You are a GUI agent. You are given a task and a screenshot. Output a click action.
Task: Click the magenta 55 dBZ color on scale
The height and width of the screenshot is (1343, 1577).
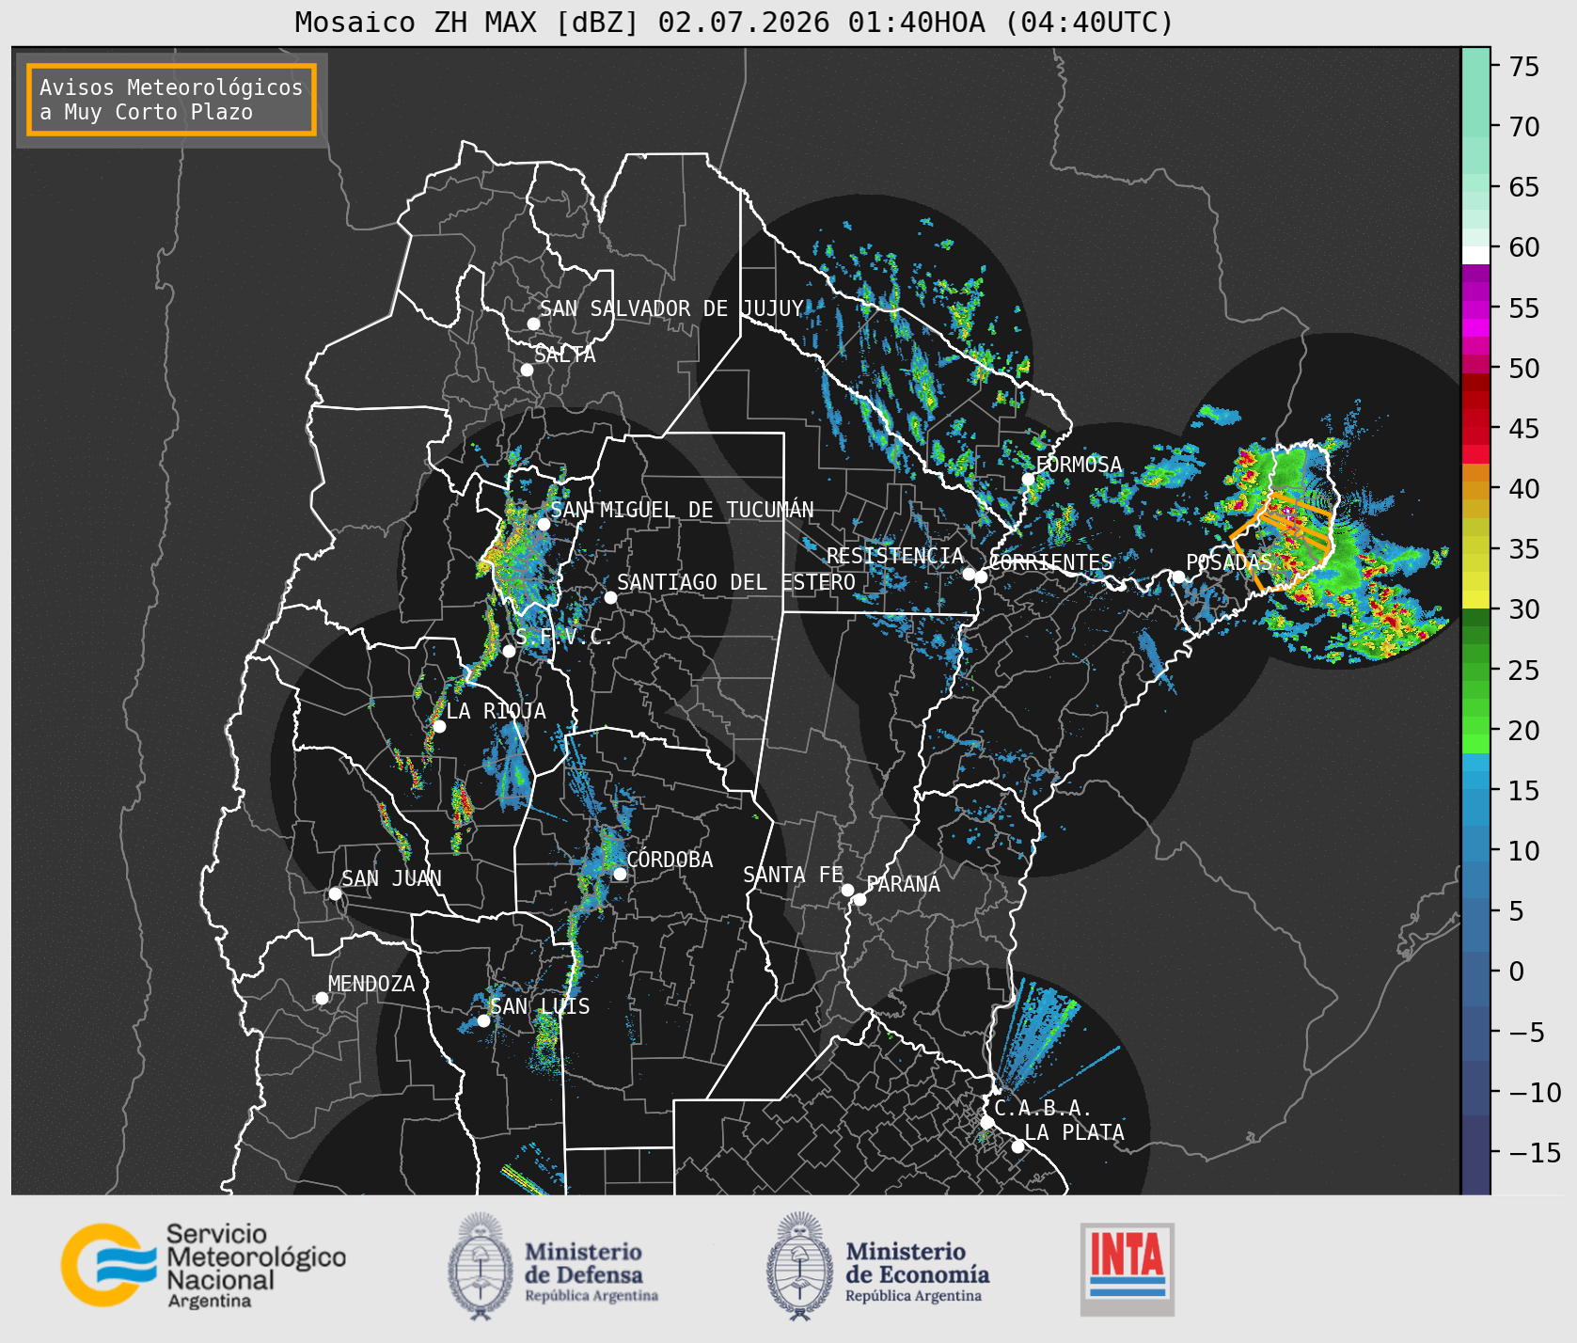[1475, 308]
